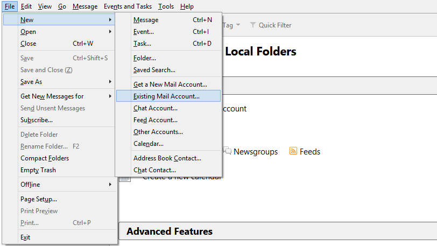Click the Feeds link

click(x=310, y=151)
